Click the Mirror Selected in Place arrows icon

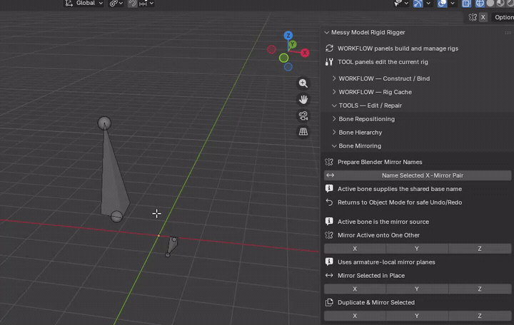329,276
